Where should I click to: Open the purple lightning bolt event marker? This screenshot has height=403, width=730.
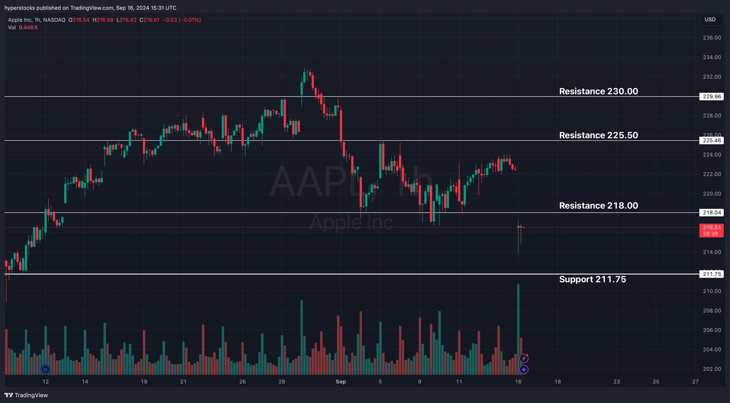click(x=523, y=358)
